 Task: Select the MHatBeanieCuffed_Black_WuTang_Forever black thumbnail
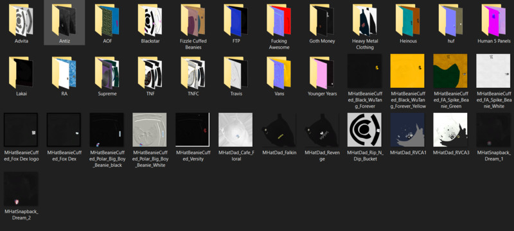click(364, 71)
